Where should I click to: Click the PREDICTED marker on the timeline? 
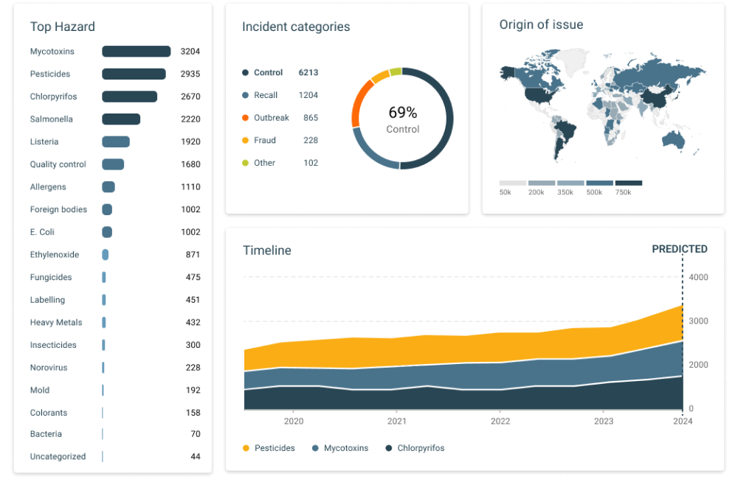[x=680, y=249]
